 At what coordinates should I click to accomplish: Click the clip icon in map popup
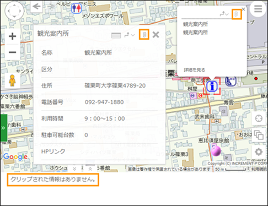click(x=237, y=14)
